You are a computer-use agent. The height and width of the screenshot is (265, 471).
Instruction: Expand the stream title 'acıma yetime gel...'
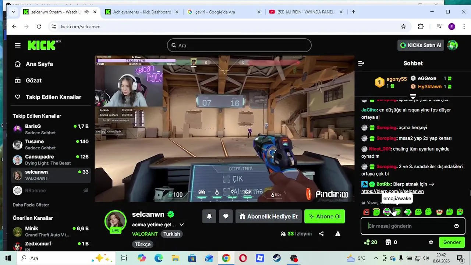(181, 225)
